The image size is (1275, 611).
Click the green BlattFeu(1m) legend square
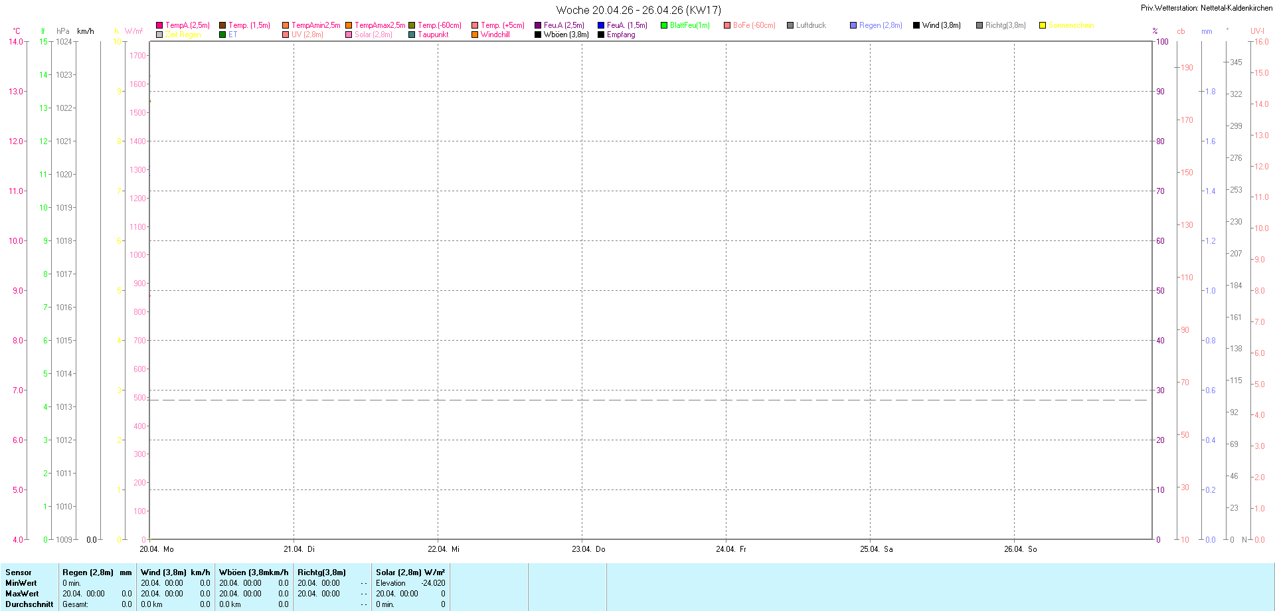coord(664,25)
